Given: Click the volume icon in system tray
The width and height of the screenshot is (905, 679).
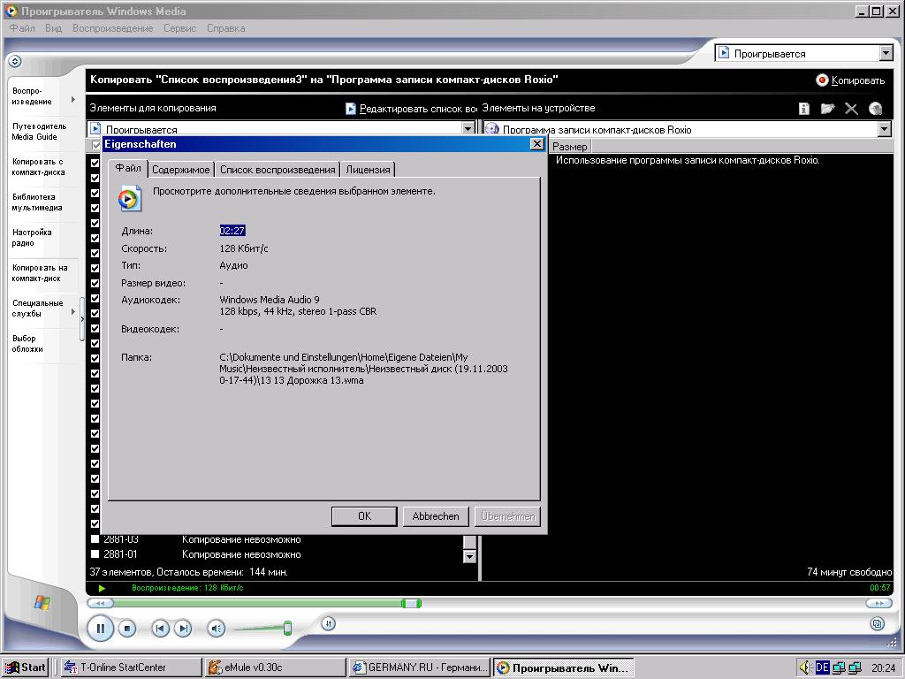Looking at the screenshot, I should [x=805, y=668].
